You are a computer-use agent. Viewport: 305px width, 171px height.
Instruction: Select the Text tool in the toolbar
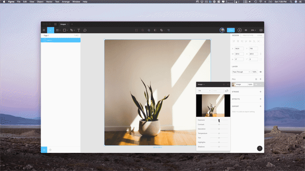click(79, 30)
